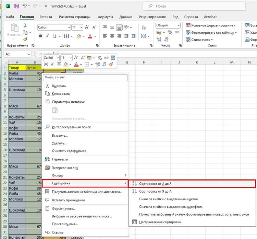257x239 pixels.
Task: Click the Borders icon in ribbon
Action: 66,36
